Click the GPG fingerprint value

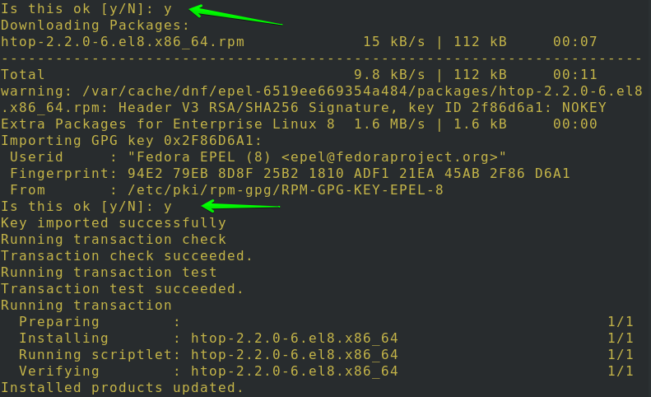(x=352, y=173)
